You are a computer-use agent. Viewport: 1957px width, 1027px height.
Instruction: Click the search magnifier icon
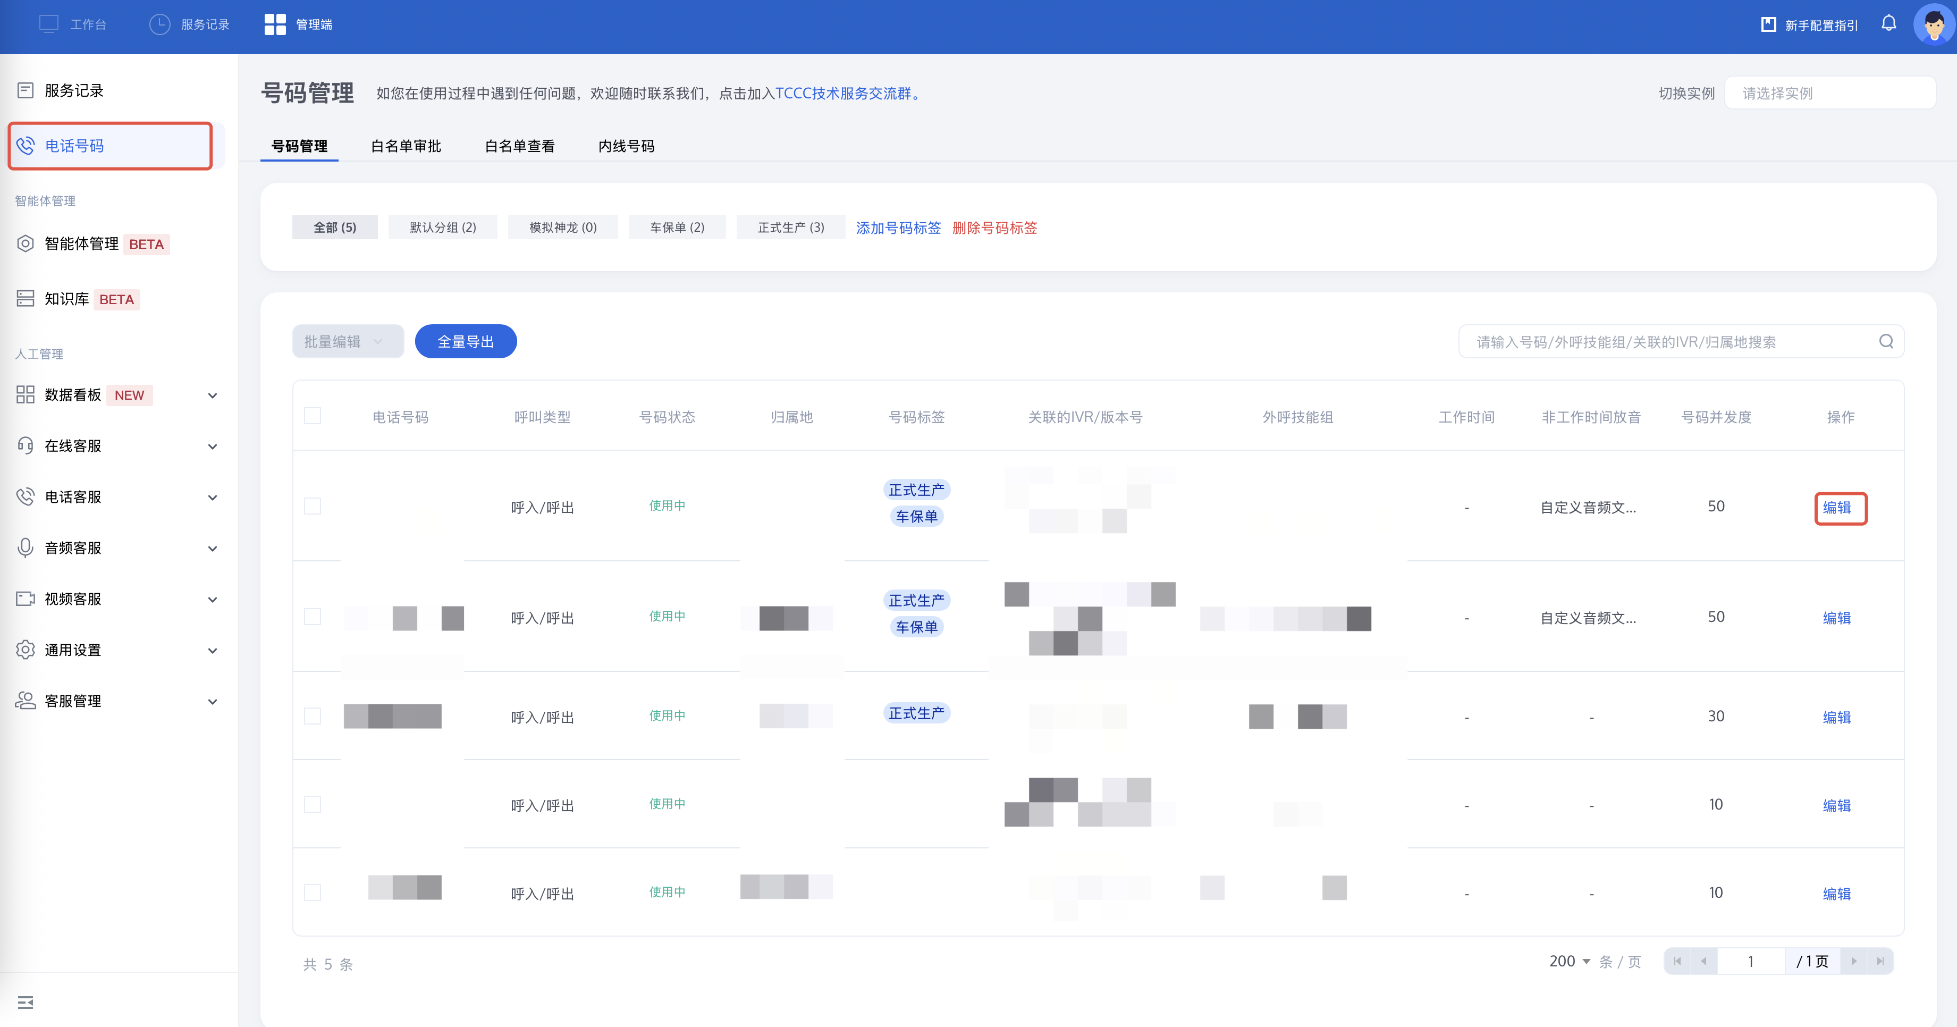1886,341
